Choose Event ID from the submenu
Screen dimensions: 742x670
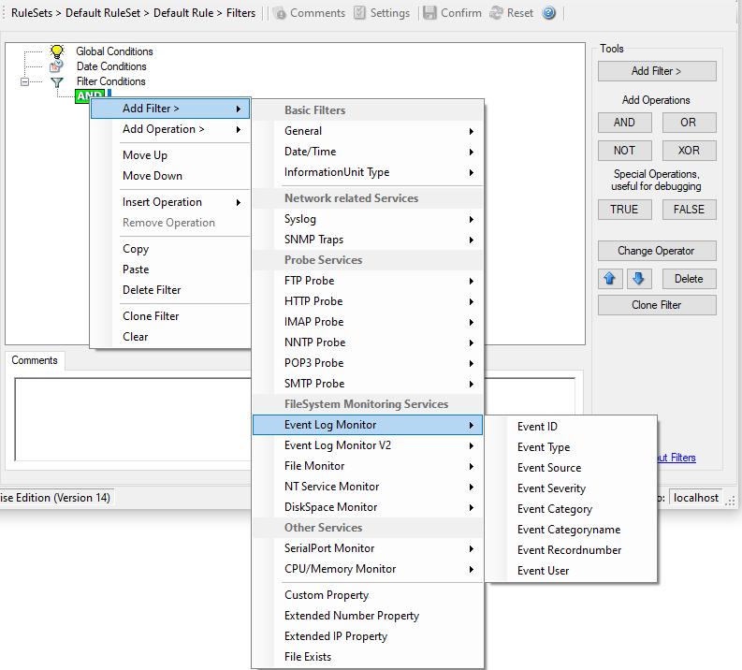537,427
